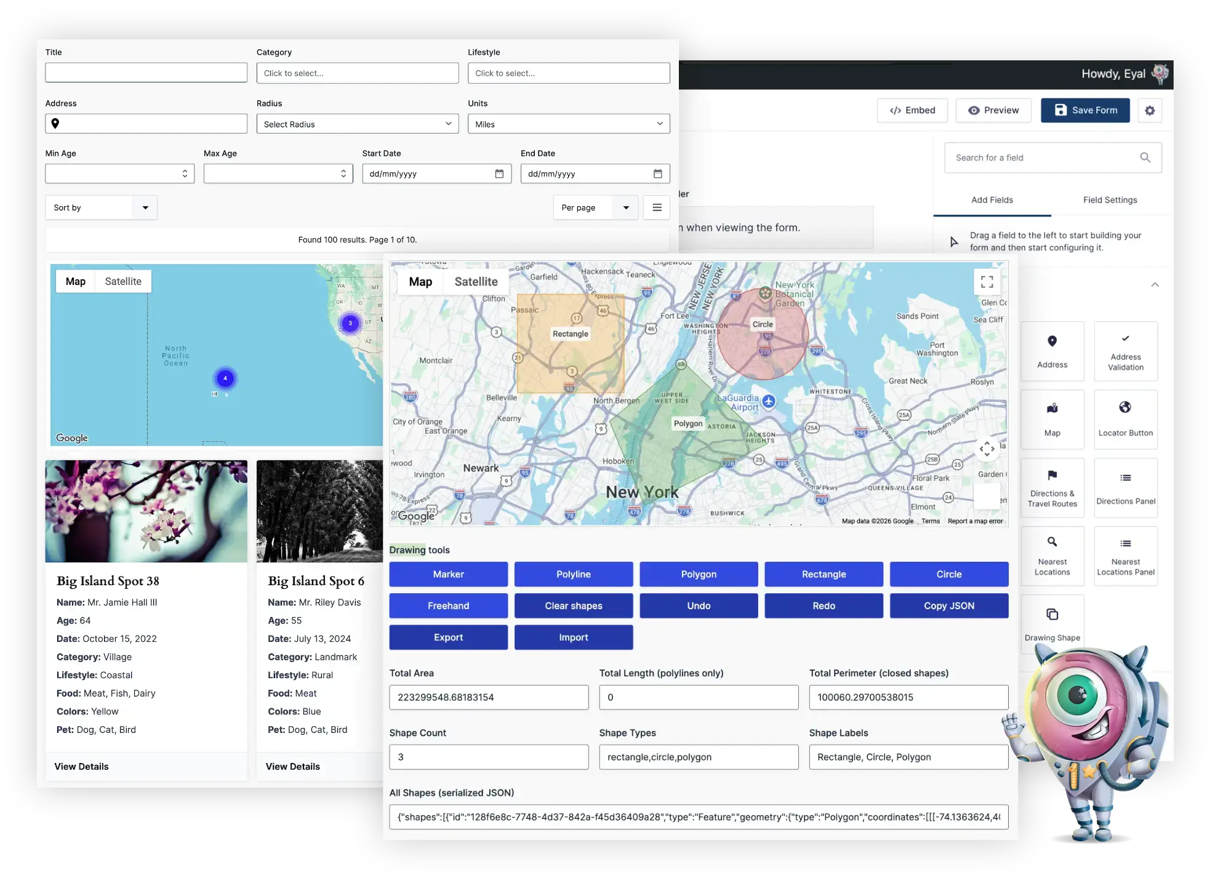Image resolution: width=1210 pixels, height=875 pixels.
Task: Click the map pan control icon
Action: [987, 449]
